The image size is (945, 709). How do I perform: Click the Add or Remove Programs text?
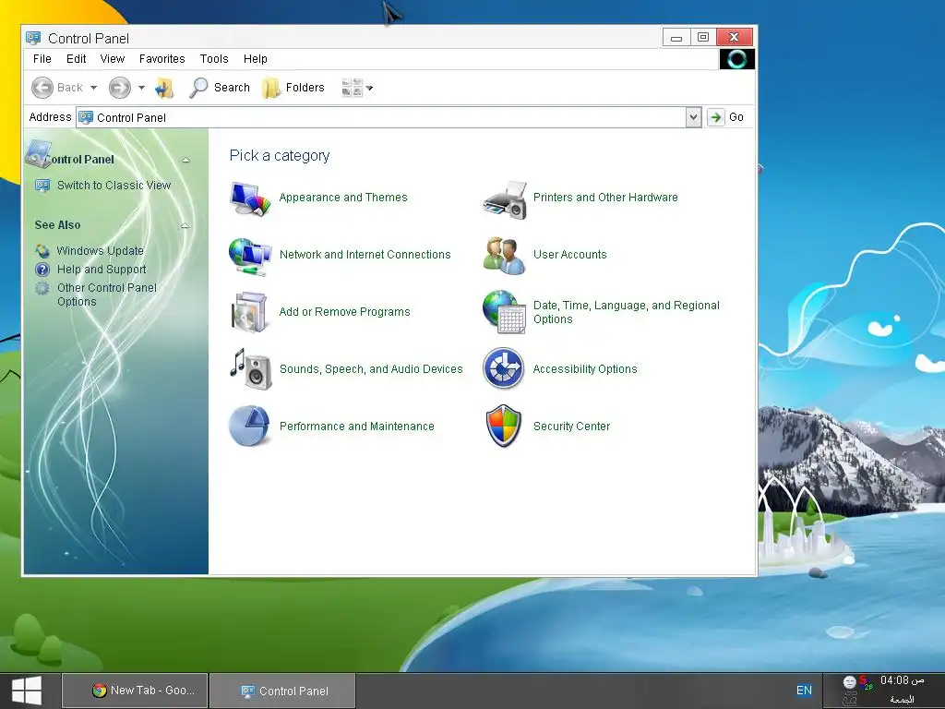(344, 312)
